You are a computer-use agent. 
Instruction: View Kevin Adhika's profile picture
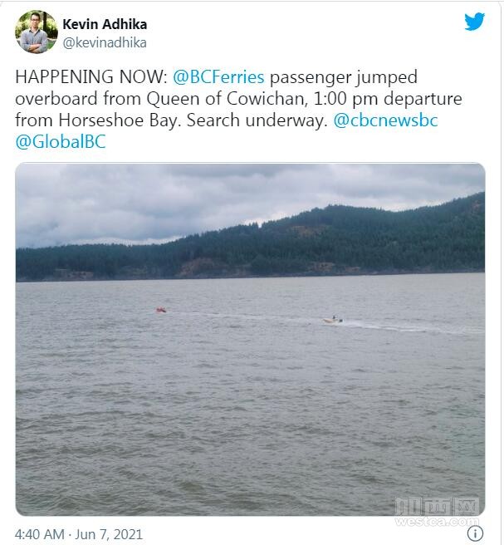pyautogui.click(x=37, y=32)
